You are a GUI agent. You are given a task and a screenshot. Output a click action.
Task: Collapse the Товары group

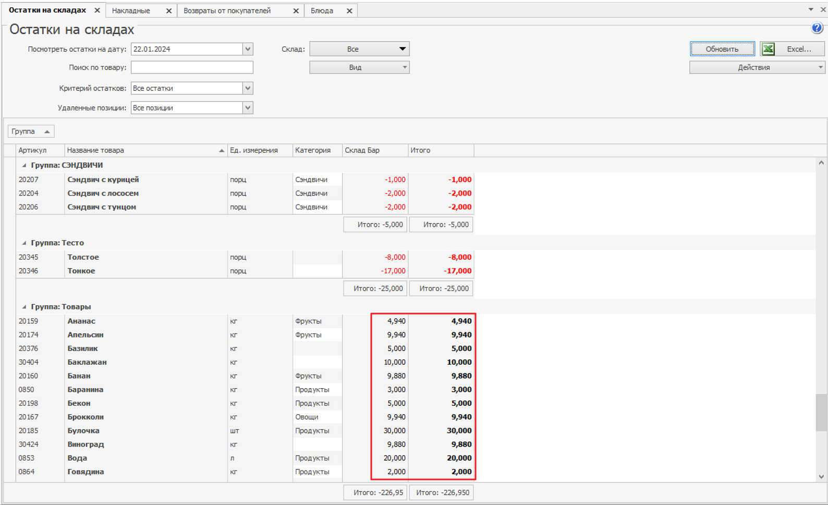[24, 307]
